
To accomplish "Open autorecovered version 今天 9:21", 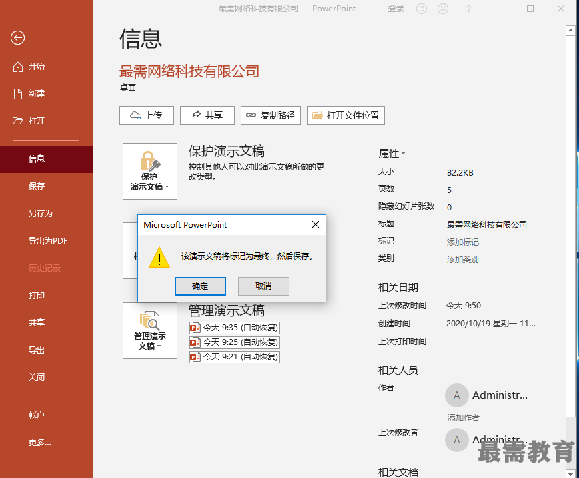I will (234, 357).
